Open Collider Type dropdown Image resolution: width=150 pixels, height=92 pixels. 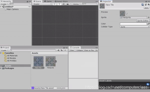pyautogui.click(x=134, y=27)
